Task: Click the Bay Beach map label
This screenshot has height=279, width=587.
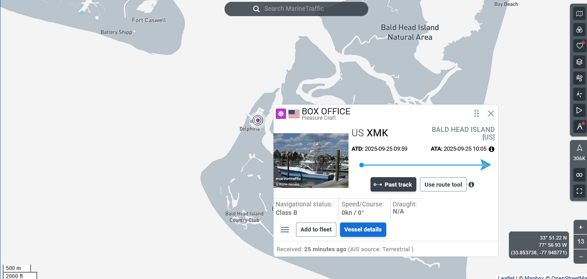Action: pyautogui.click(x=506, y=4)
